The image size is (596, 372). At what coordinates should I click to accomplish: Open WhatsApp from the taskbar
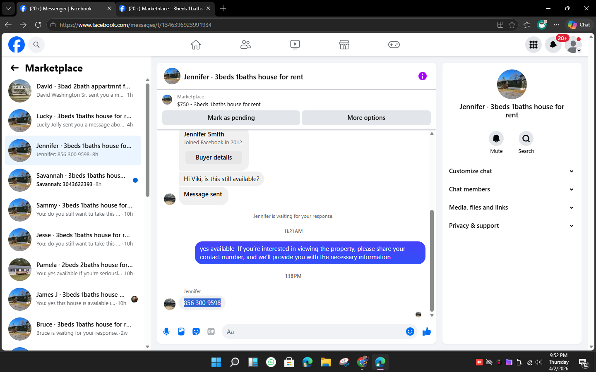271,362
